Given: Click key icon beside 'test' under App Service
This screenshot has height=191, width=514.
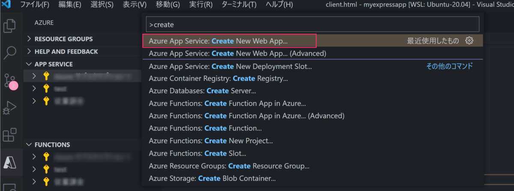Looking at the screenshot, I should tap(47, 89).
